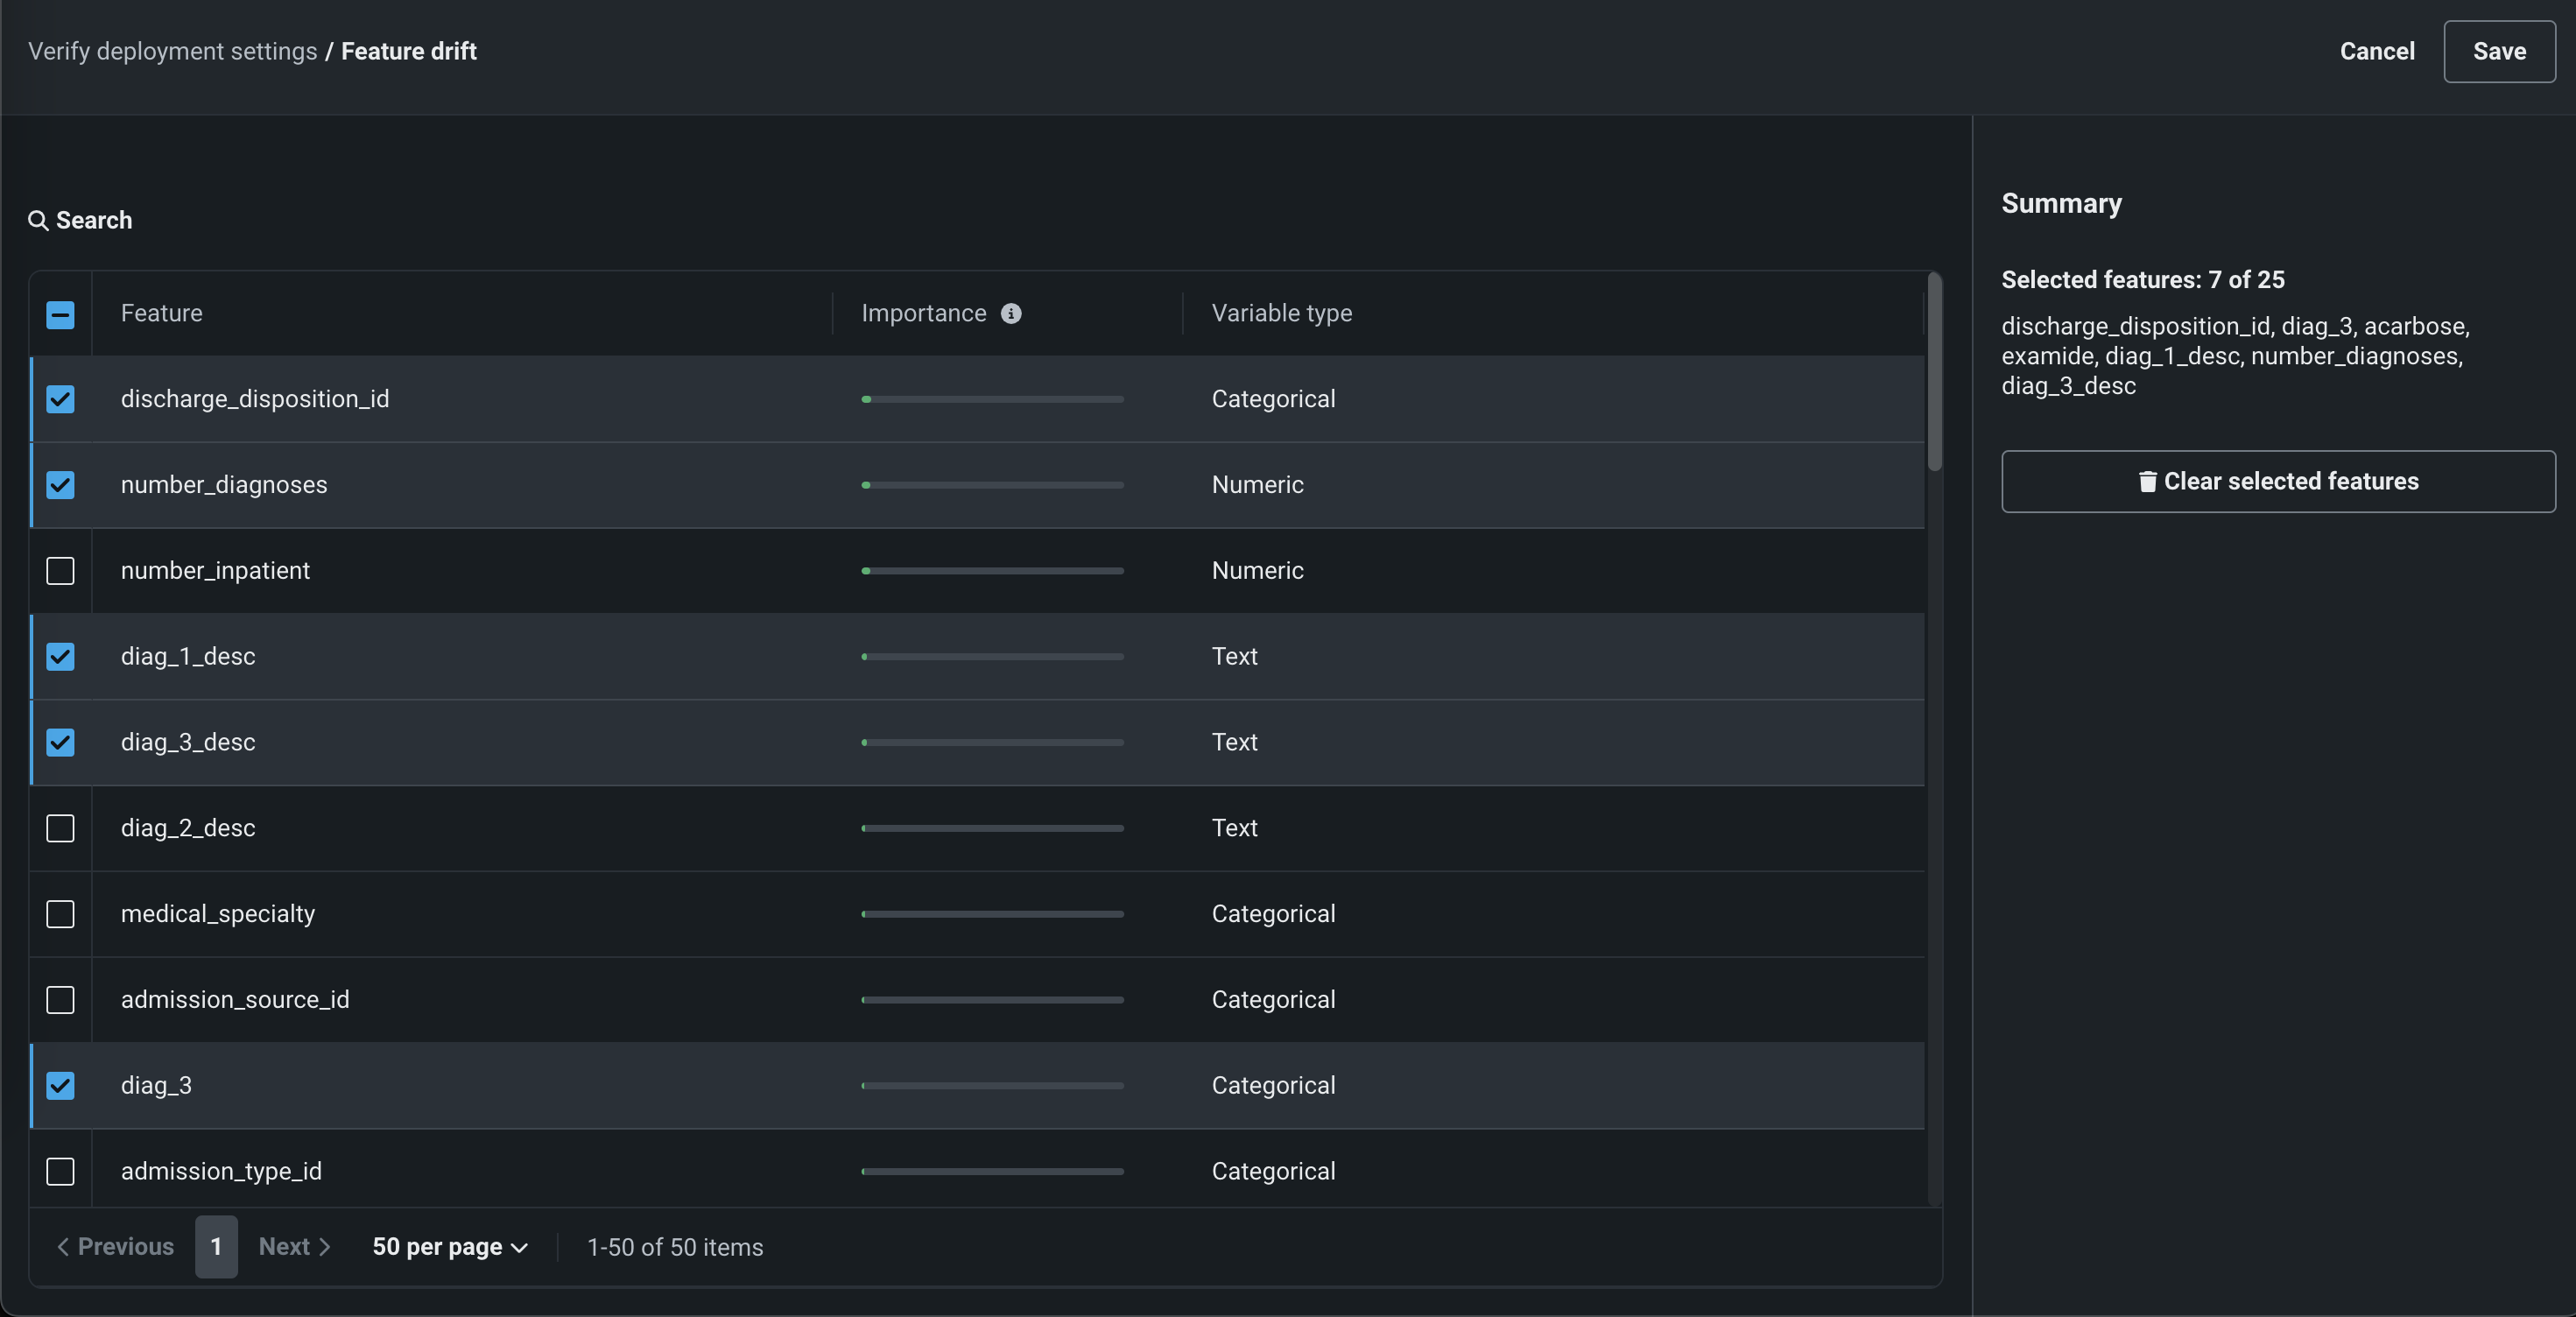The width and height of the screenshot is (2576, 1317).
Task: Click the Previous page chevron arrow
Action: 63,1247
